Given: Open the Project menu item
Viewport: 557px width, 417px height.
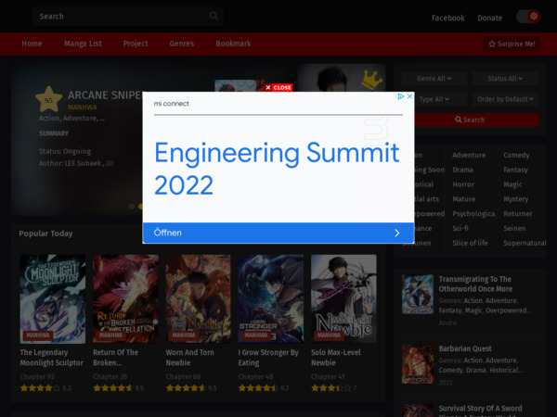Looking at the screenshot, I should tap(136, 44).
